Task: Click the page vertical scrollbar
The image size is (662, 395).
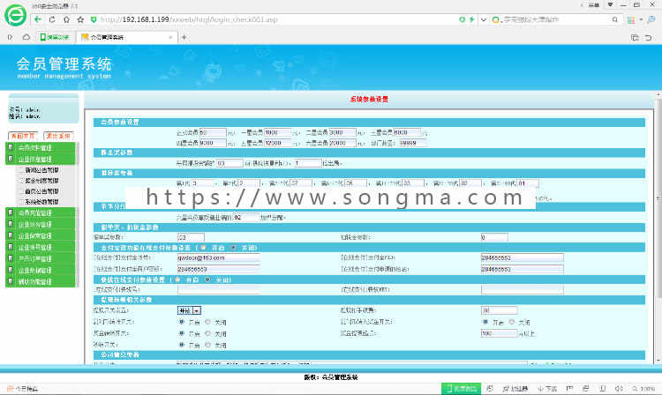Action: tap(658, 227)
